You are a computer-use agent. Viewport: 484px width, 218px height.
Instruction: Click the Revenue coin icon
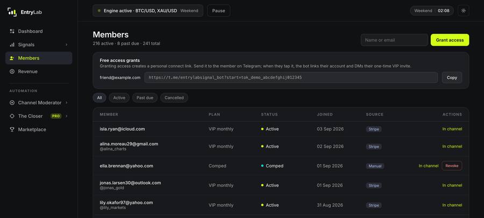[12, 71]
